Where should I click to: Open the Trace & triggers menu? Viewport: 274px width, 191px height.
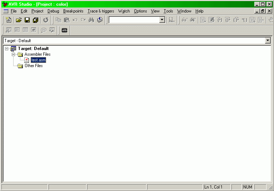click(x=101, y=11)
